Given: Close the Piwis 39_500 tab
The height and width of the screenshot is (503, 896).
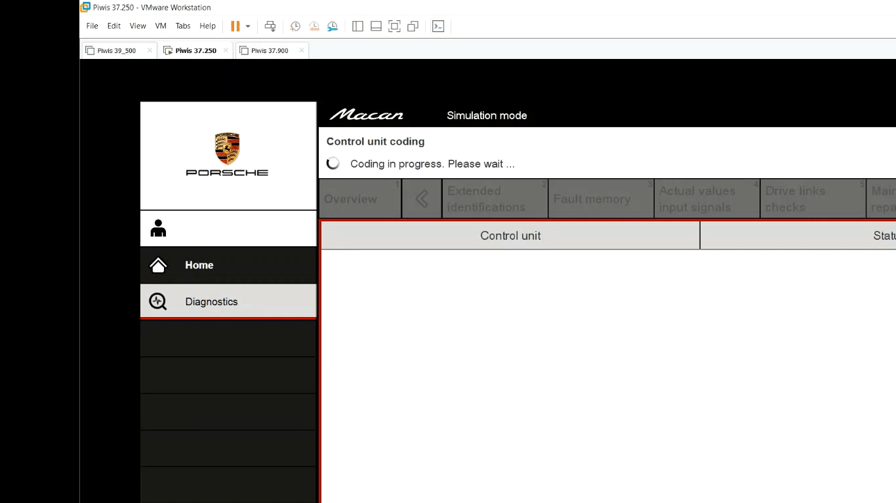Looking at the screenshot, I should [x=150, y=50].
